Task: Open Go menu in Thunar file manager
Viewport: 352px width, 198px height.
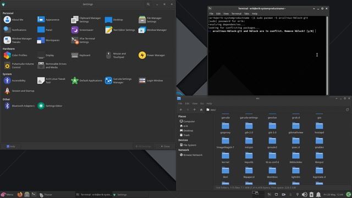Action: 202,103
